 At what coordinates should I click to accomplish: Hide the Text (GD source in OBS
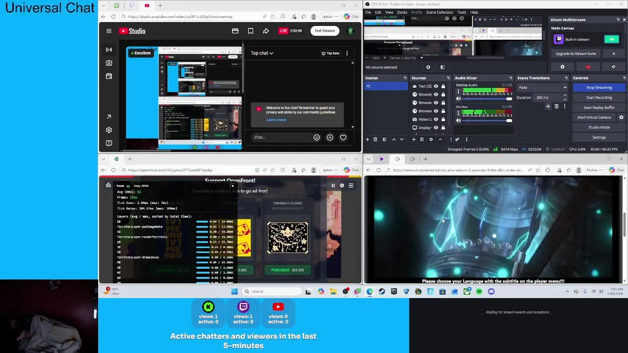tap(436, 86)
